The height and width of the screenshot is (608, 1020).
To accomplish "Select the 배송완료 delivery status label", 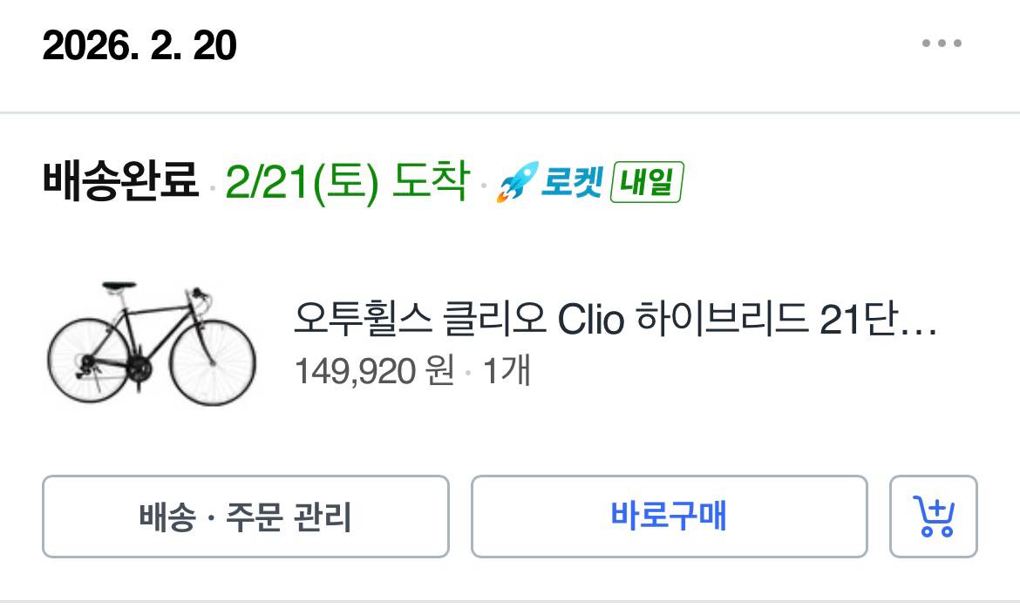I will tap(118, 179).
